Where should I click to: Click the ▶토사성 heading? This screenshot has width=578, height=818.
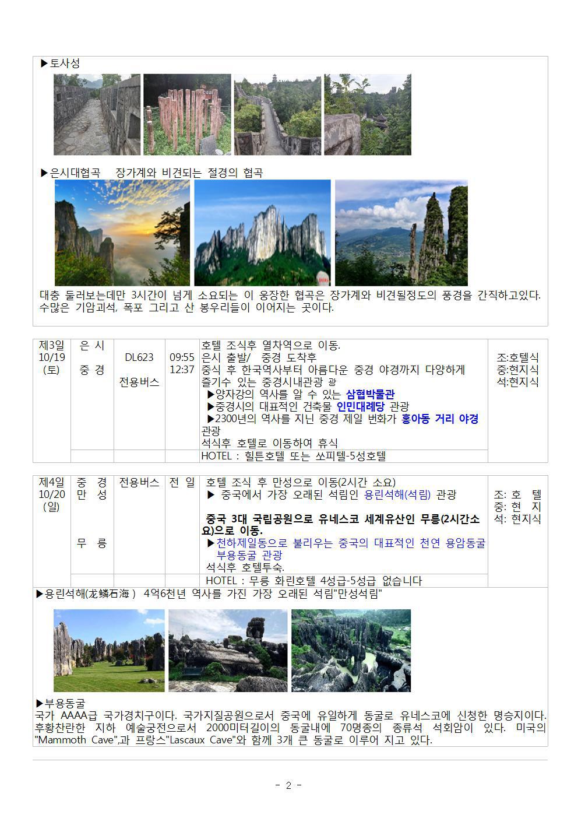coord(60,64)
